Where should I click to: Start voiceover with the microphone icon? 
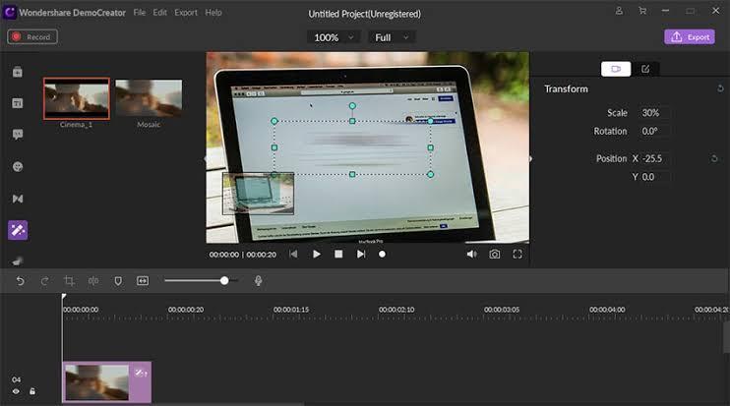(x=258, y=281)
